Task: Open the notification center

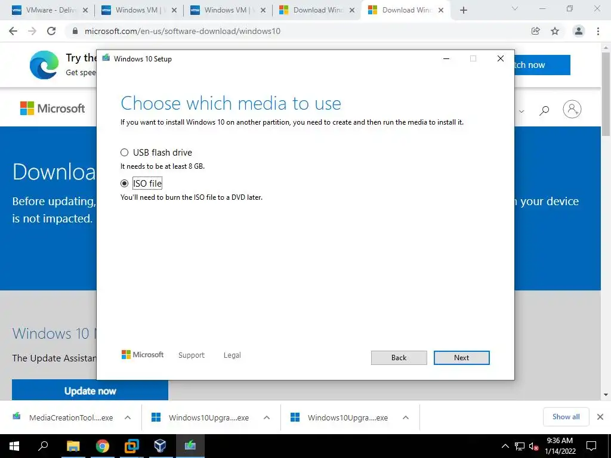Action: (591, 446)
